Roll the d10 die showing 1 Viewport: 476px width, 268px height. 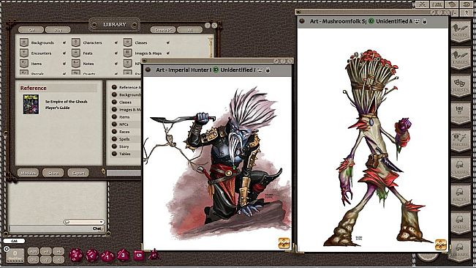point(107,256)
